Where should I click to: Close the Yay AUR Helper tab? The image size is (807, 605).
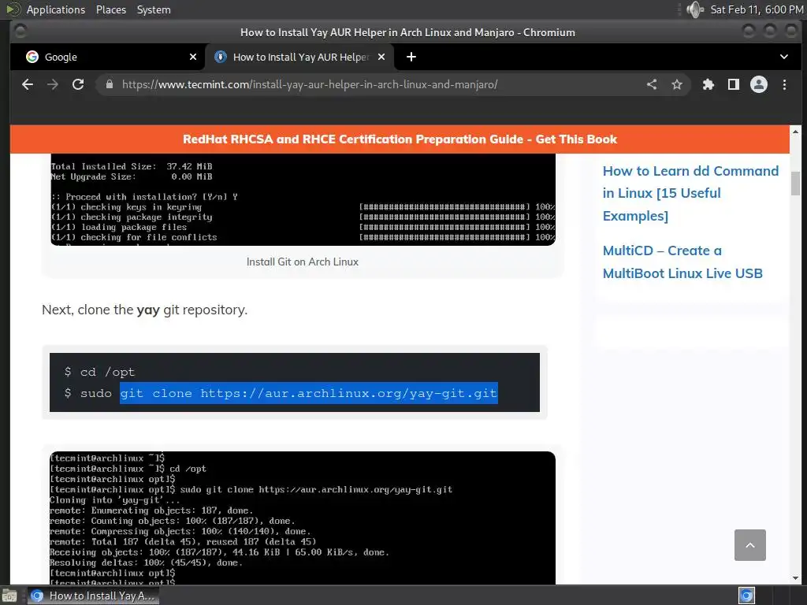click(x=381, y=57)
